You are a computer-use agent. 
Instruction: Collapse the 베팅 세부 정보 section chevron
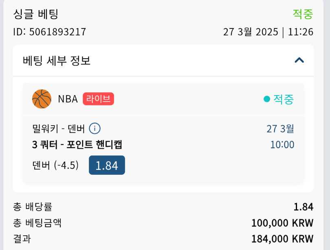[299, 61]
